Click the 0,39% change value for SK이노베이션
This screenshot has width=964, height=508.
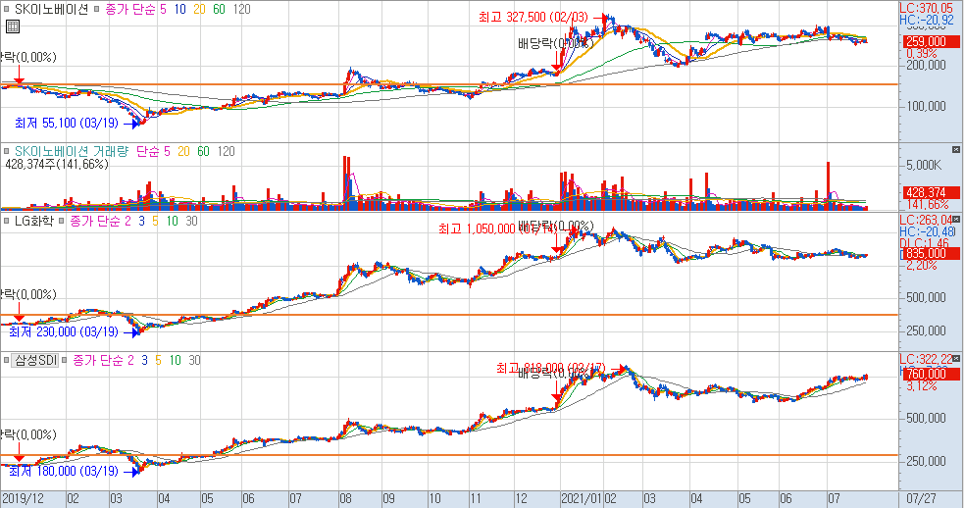point(922,54)
